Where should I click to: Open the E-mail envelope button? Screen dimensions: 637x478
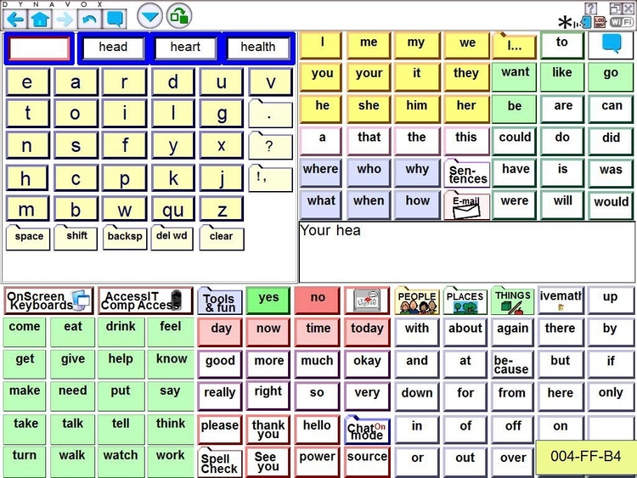[x=466, y=205]
